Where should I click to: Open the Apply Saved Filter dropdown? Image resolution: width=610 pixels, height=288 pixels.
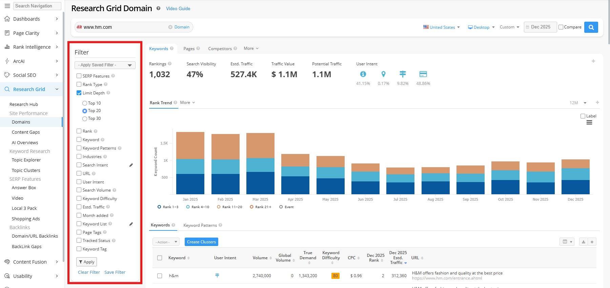(x=105, y=65)
